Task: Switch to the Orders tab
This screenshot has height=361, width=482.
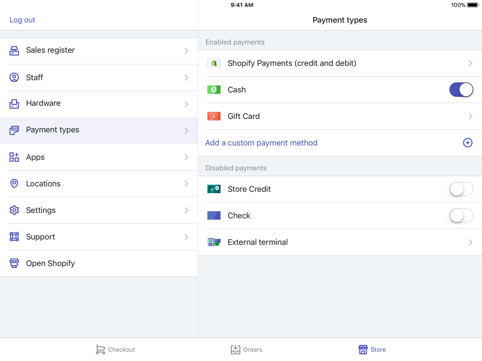Action: tap(247, 349)
